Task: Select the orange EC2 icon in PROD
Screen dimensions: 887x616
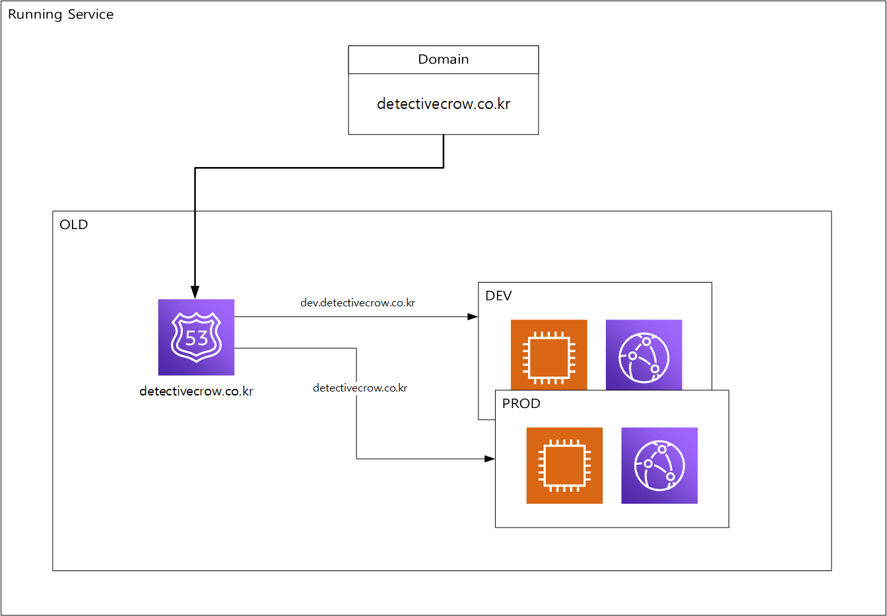Action: pos(564,465)
